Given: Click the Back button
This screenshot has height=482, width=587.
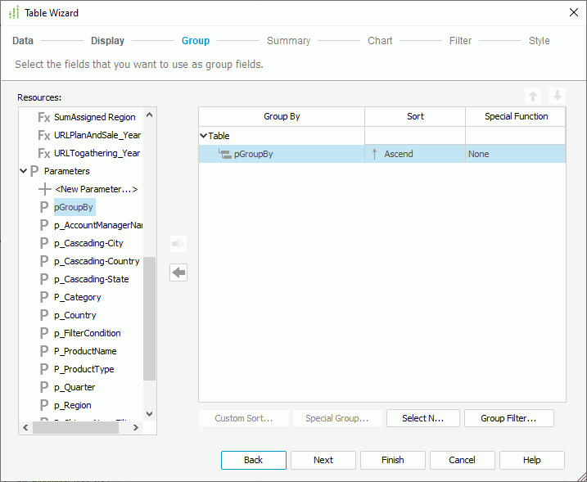Looking at the screenshot, I should [x=254, y=460].
